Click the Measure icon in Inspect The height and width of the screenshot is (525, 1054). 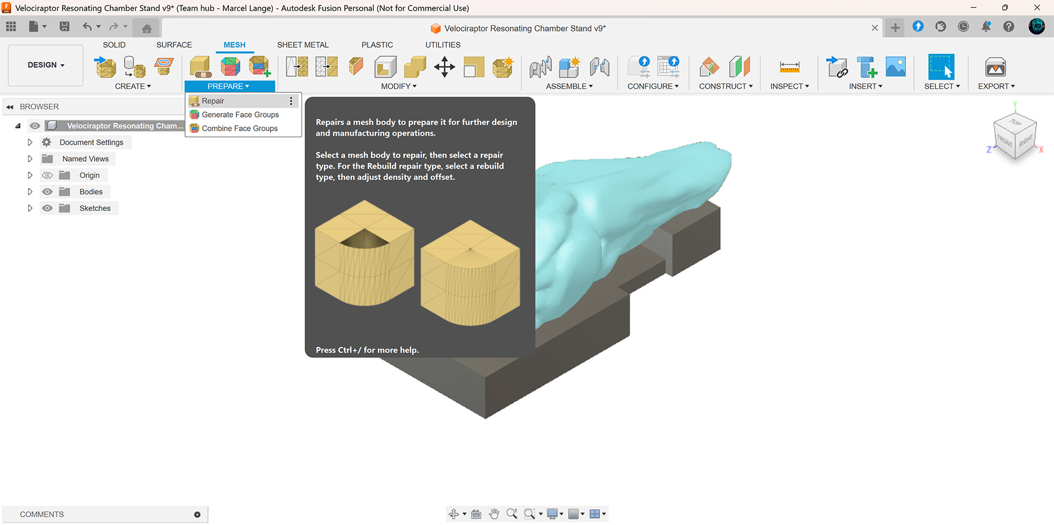pyautogui.click(x=789, y=67)
